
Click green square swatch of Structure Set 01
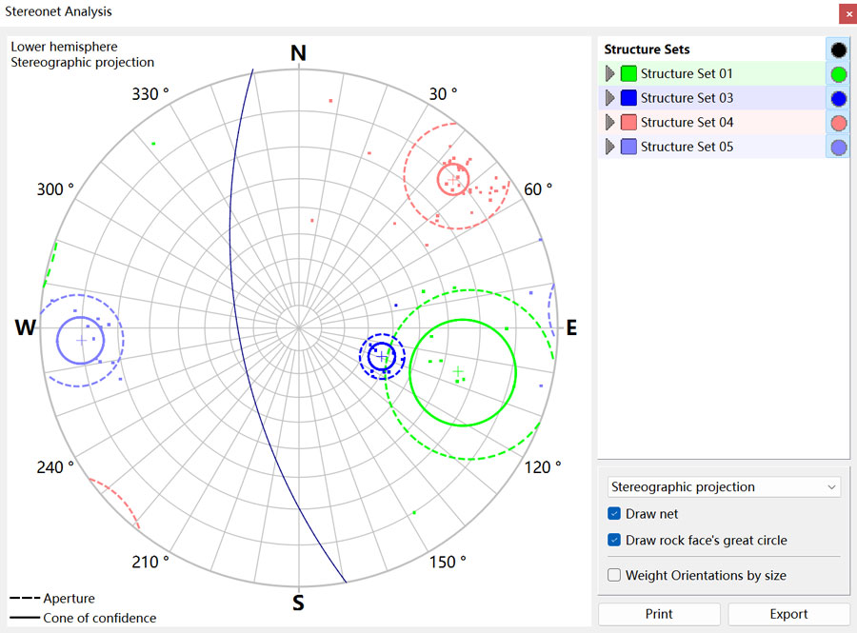tap(628, 73)
